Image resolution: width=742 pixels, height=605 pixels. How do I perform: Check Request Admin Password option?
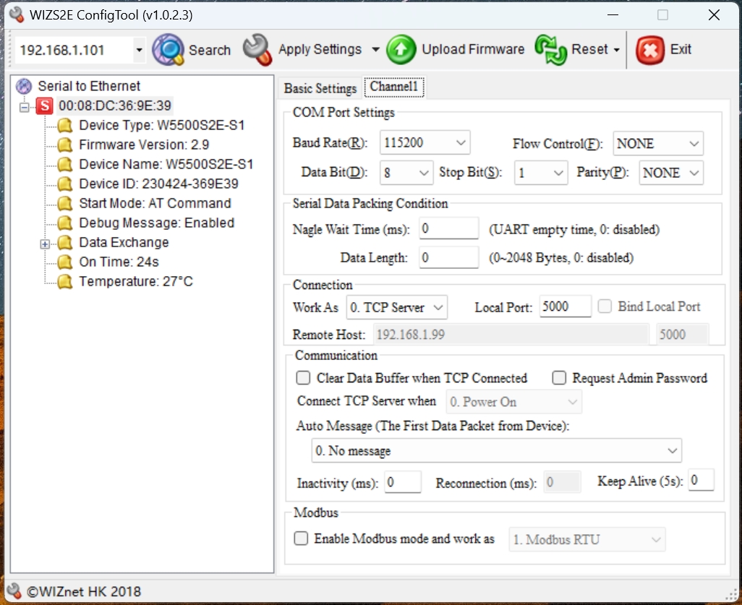pyautogui.click(x=559, y=378)
